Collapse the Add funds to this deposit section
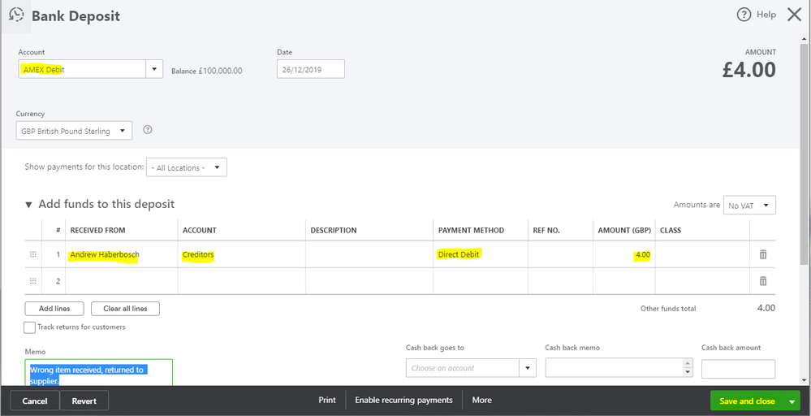The image size is (811, 416). tap(30, 205)
